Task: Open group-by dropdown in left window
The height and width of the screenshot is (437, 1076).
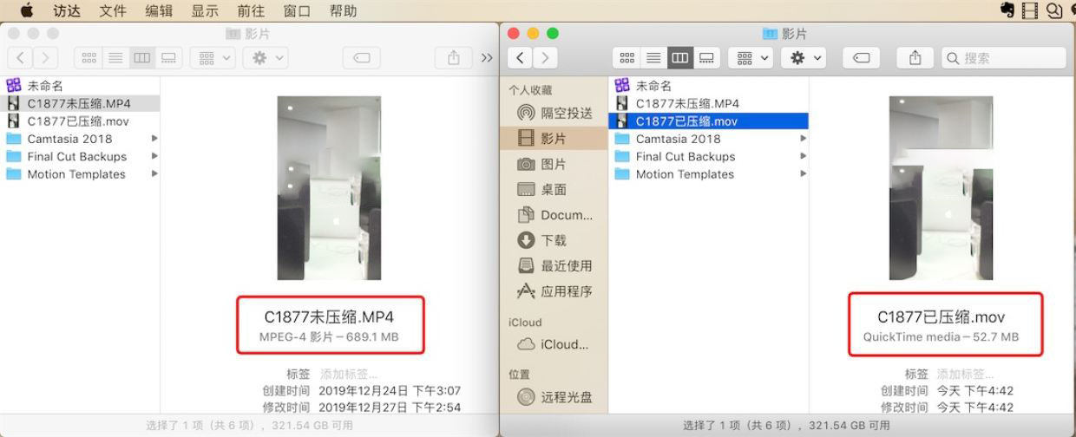Action: click(x=213, y=58)
